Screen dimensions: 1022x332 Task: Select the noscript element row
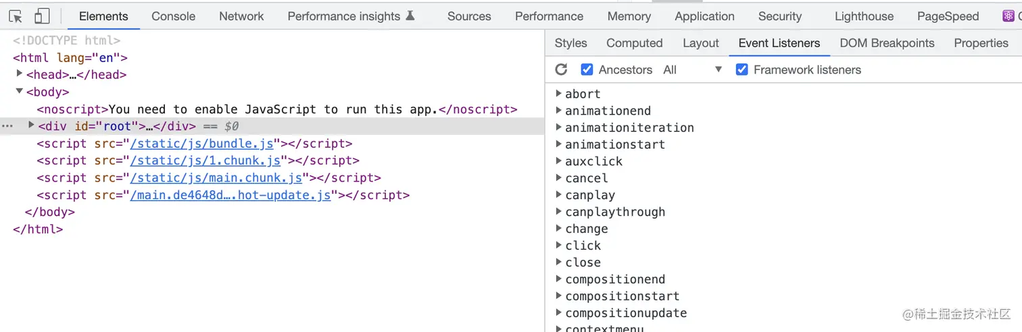(277, 109)
